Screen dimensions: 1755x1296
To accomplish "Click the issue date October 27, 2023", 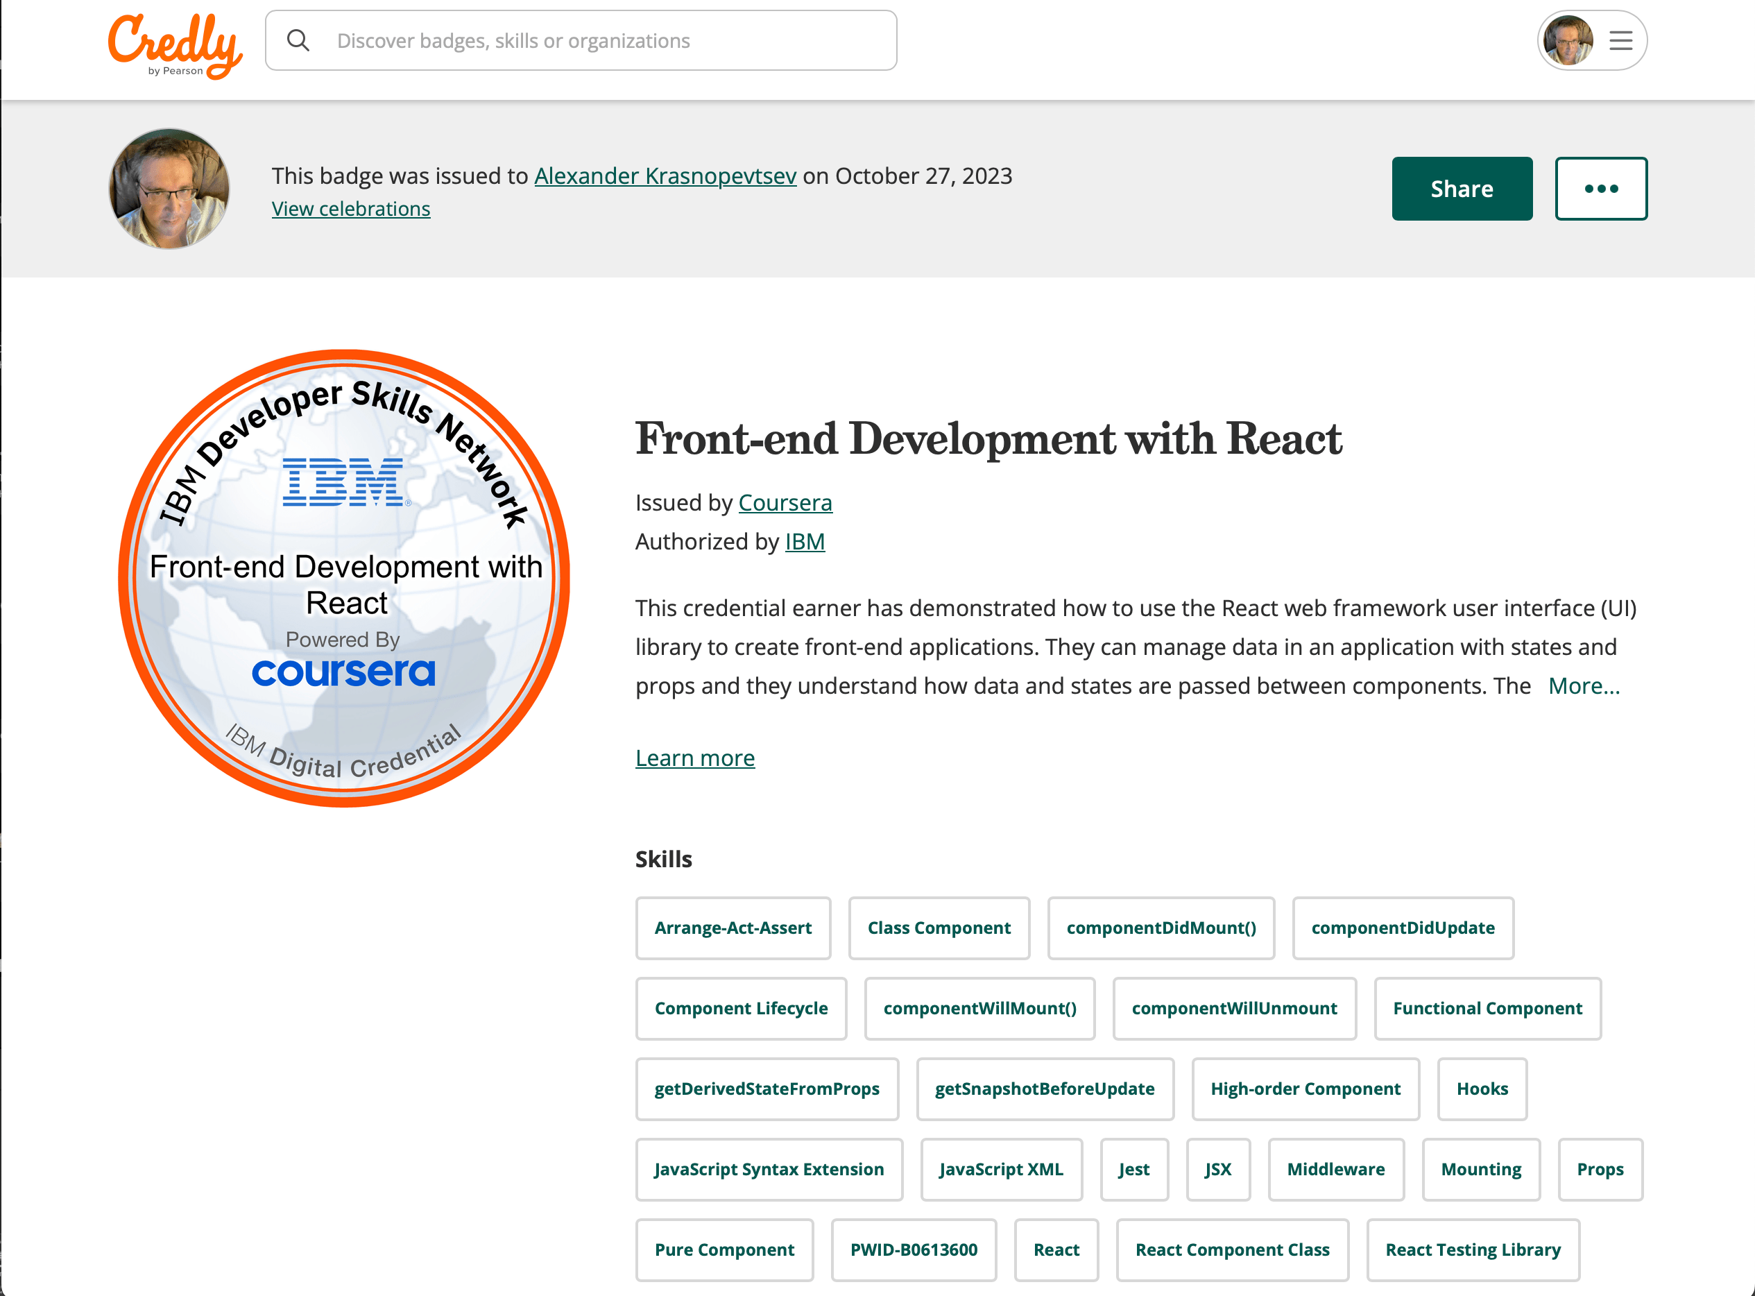I will point(924,176).
